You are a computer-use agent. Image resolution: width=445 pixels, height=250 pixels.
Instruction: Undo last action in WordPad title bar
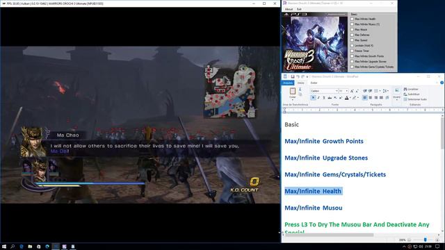pyautogui.click(x=298, y=76)
